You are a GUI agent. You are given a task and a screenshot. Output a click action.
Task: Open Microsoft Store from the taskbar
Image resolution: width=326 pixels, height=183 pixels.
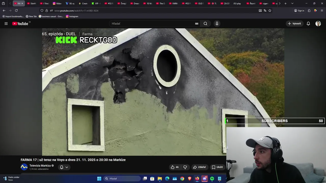click(152, 179)
